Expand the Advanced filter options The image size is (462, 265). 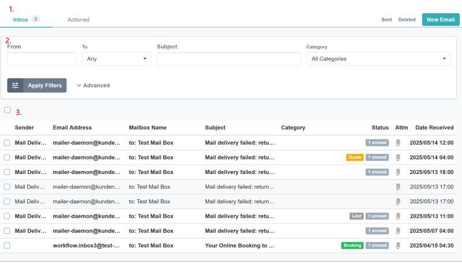tap(93, 85)
